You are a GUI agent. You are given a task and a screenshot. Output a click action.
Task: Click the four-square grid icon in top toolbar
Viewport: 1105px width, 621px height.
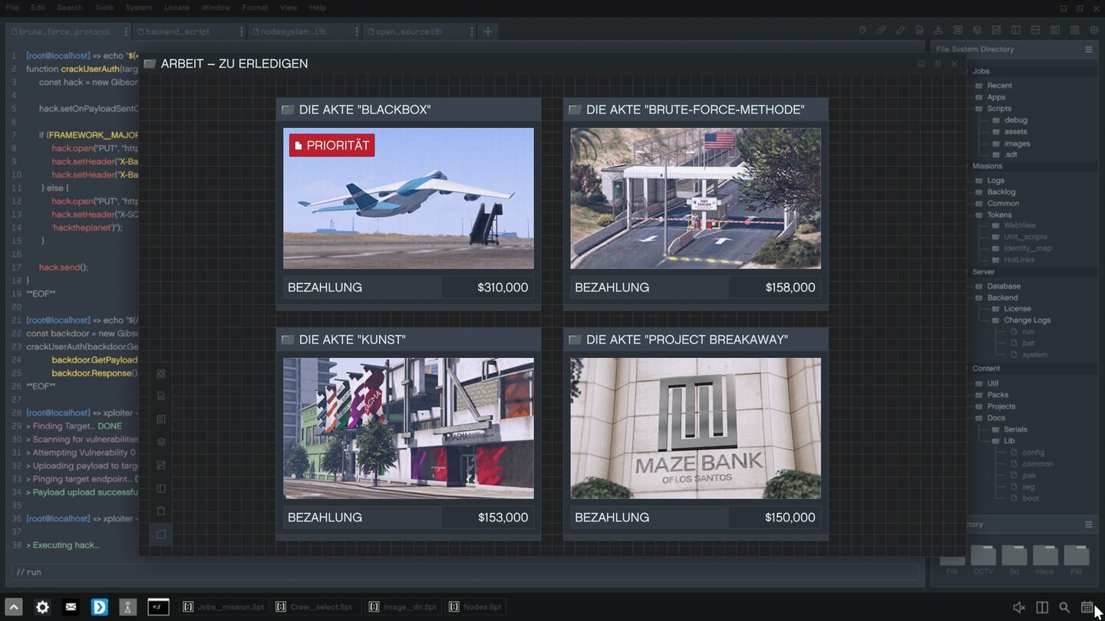1074,30
